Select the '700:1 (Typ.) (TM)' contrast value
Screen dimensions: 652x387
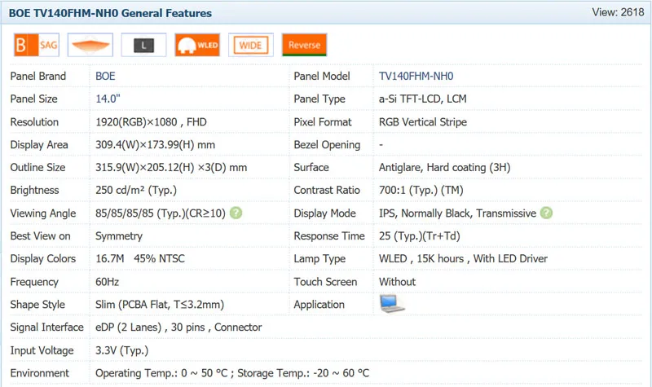[421, 190]
